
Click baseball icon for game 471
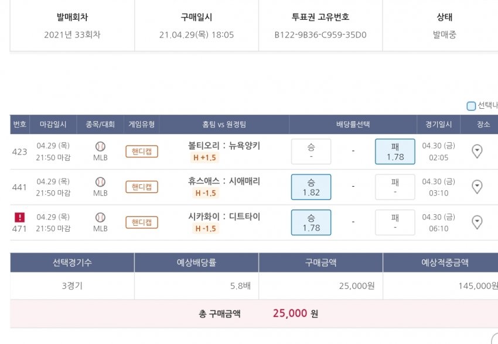click(100, 217)
